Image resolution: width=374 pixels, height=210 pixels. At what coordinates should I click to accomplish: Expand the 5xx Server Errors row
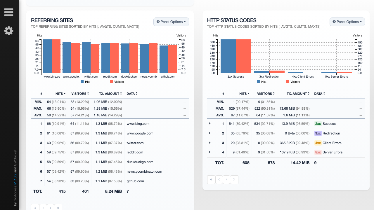click(x=210, y=152)
